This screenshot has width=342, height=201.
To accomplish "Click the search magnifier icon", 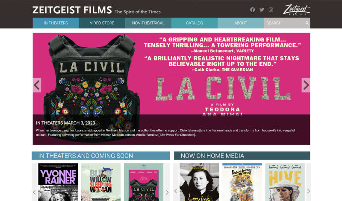I will 307,23.
